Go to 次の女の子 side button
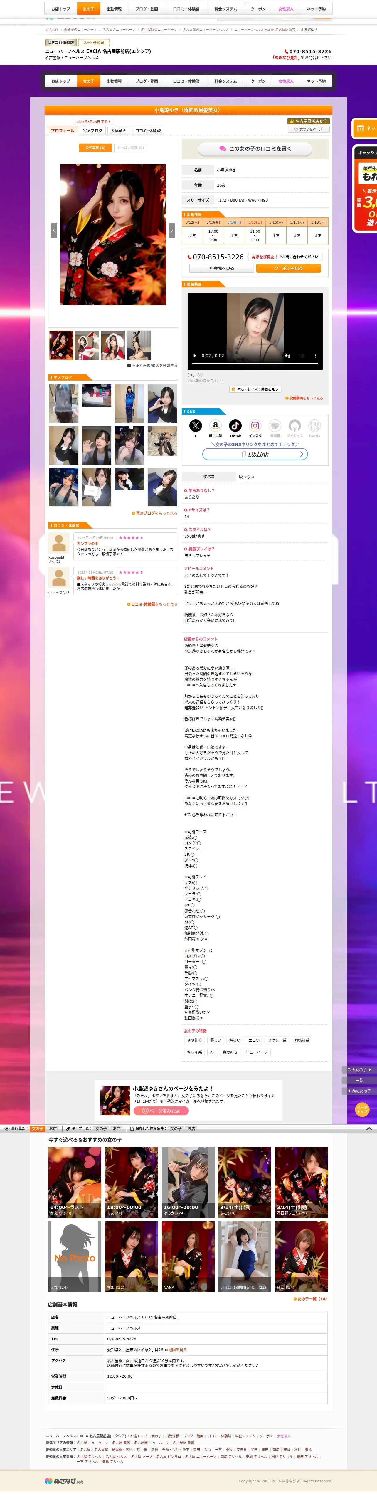 359,1070
